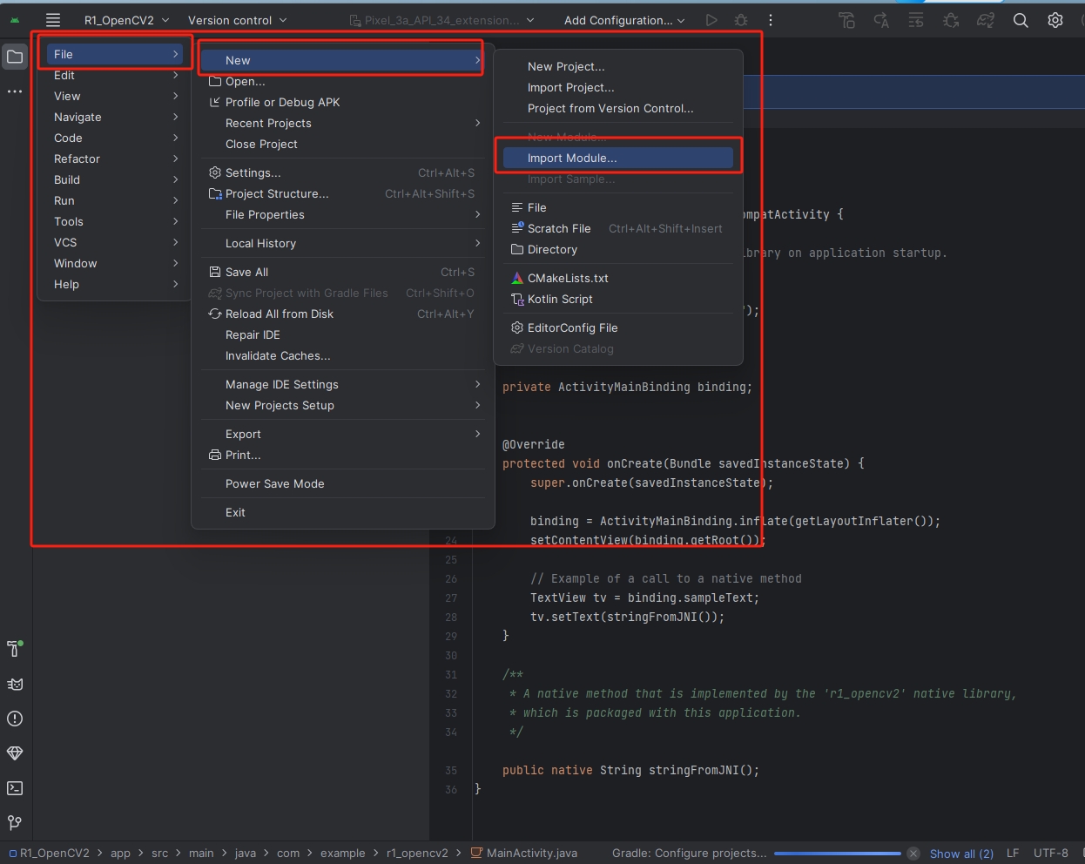Click the UTF-8 encoding status entry
The height and width of the screenshot is (864, 1085).
pos(1051,854)
